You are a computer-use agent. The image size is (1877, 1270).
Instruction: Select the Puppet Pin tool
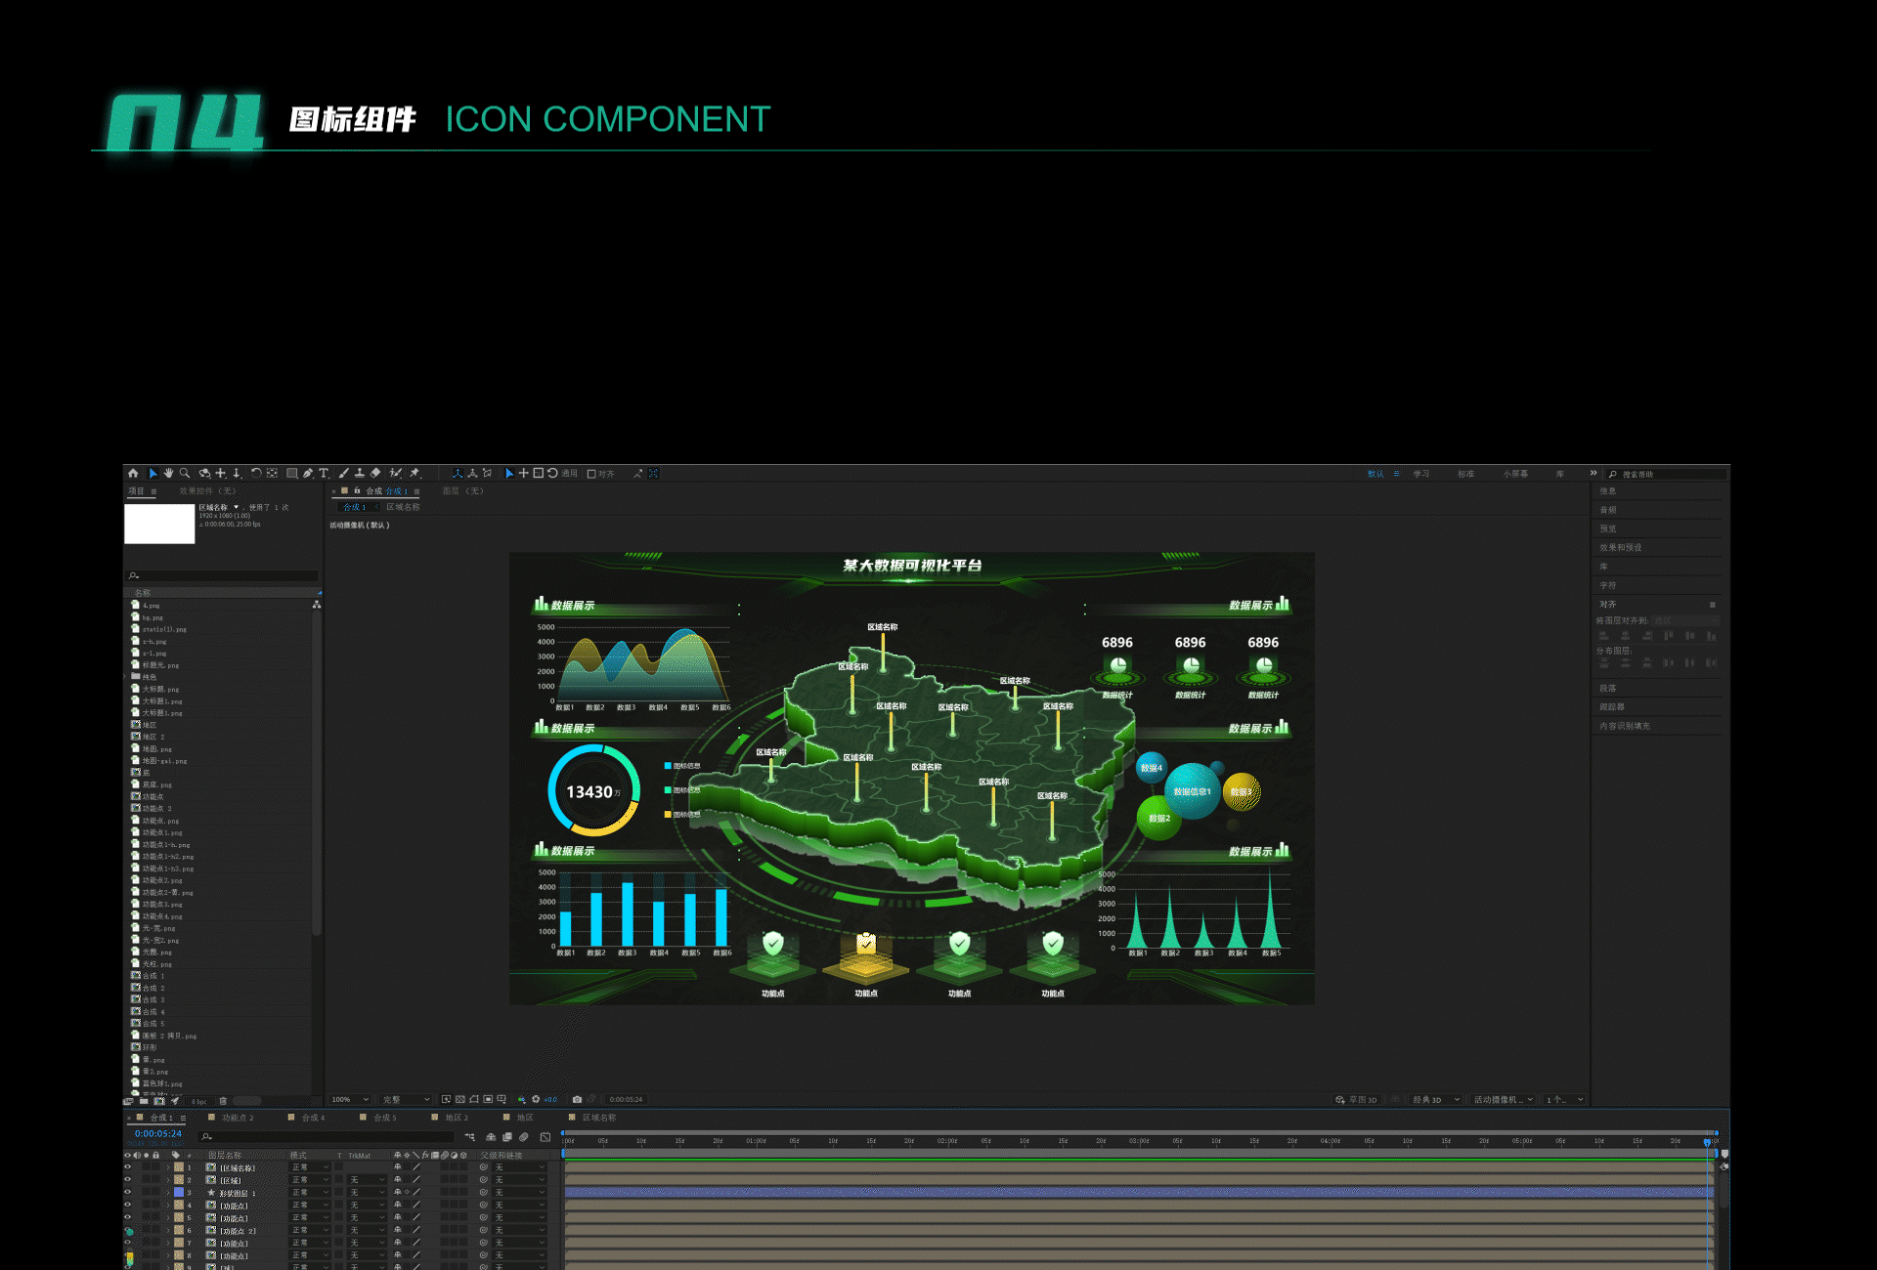415,473
